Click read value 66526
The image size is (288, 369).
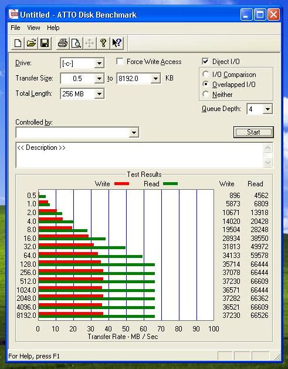(259, 316)
